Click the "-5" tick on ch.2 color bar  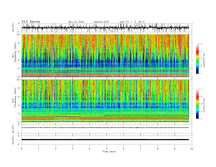(201, 104)
